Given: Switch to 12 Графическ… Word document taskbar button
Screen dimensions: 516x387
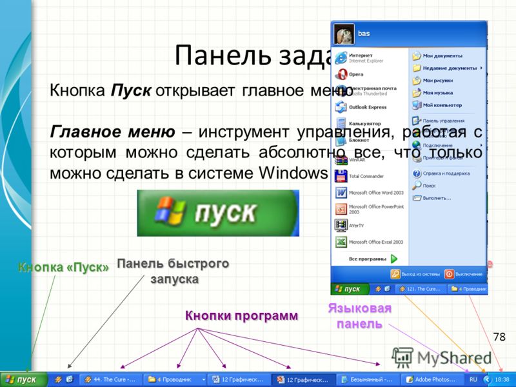Looking at the screenshot, I should click(x=239, y=379).
